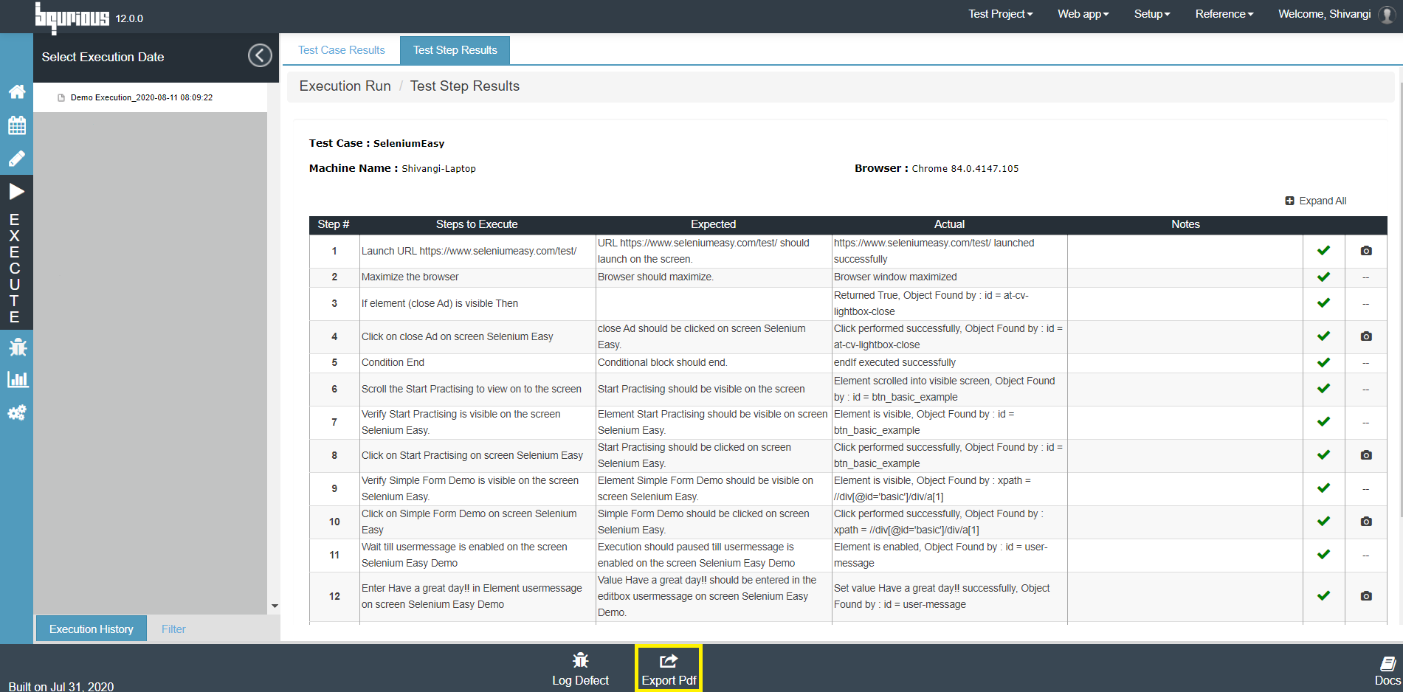Click 'Built on Jul 31, 2020' footer text
Image resolution: width=1403 pixels, height=692 pixels.
point(61,686)
